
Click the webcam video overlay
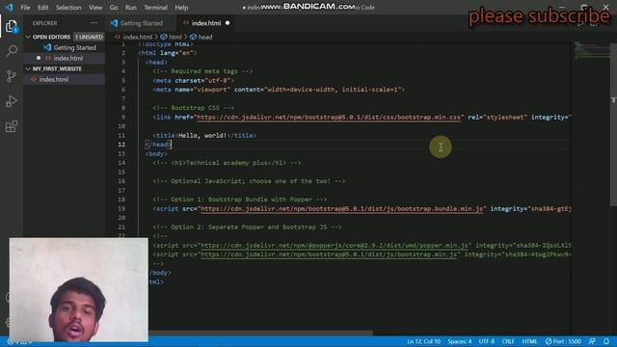coord(79,289)
